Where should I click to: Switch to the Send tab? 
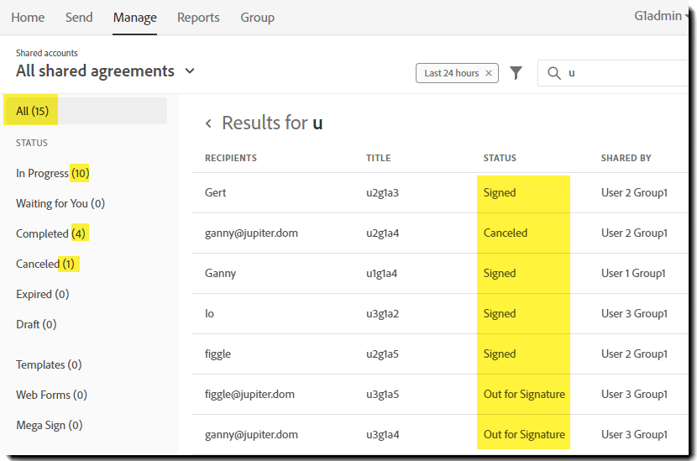pyautogui.click(x=79, y=17)
